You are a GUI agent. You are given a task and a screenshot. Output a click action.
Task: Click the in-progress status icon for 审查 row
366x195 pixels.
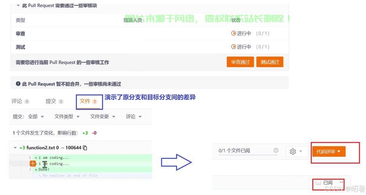pyautogui.click(x=233, y=34)
